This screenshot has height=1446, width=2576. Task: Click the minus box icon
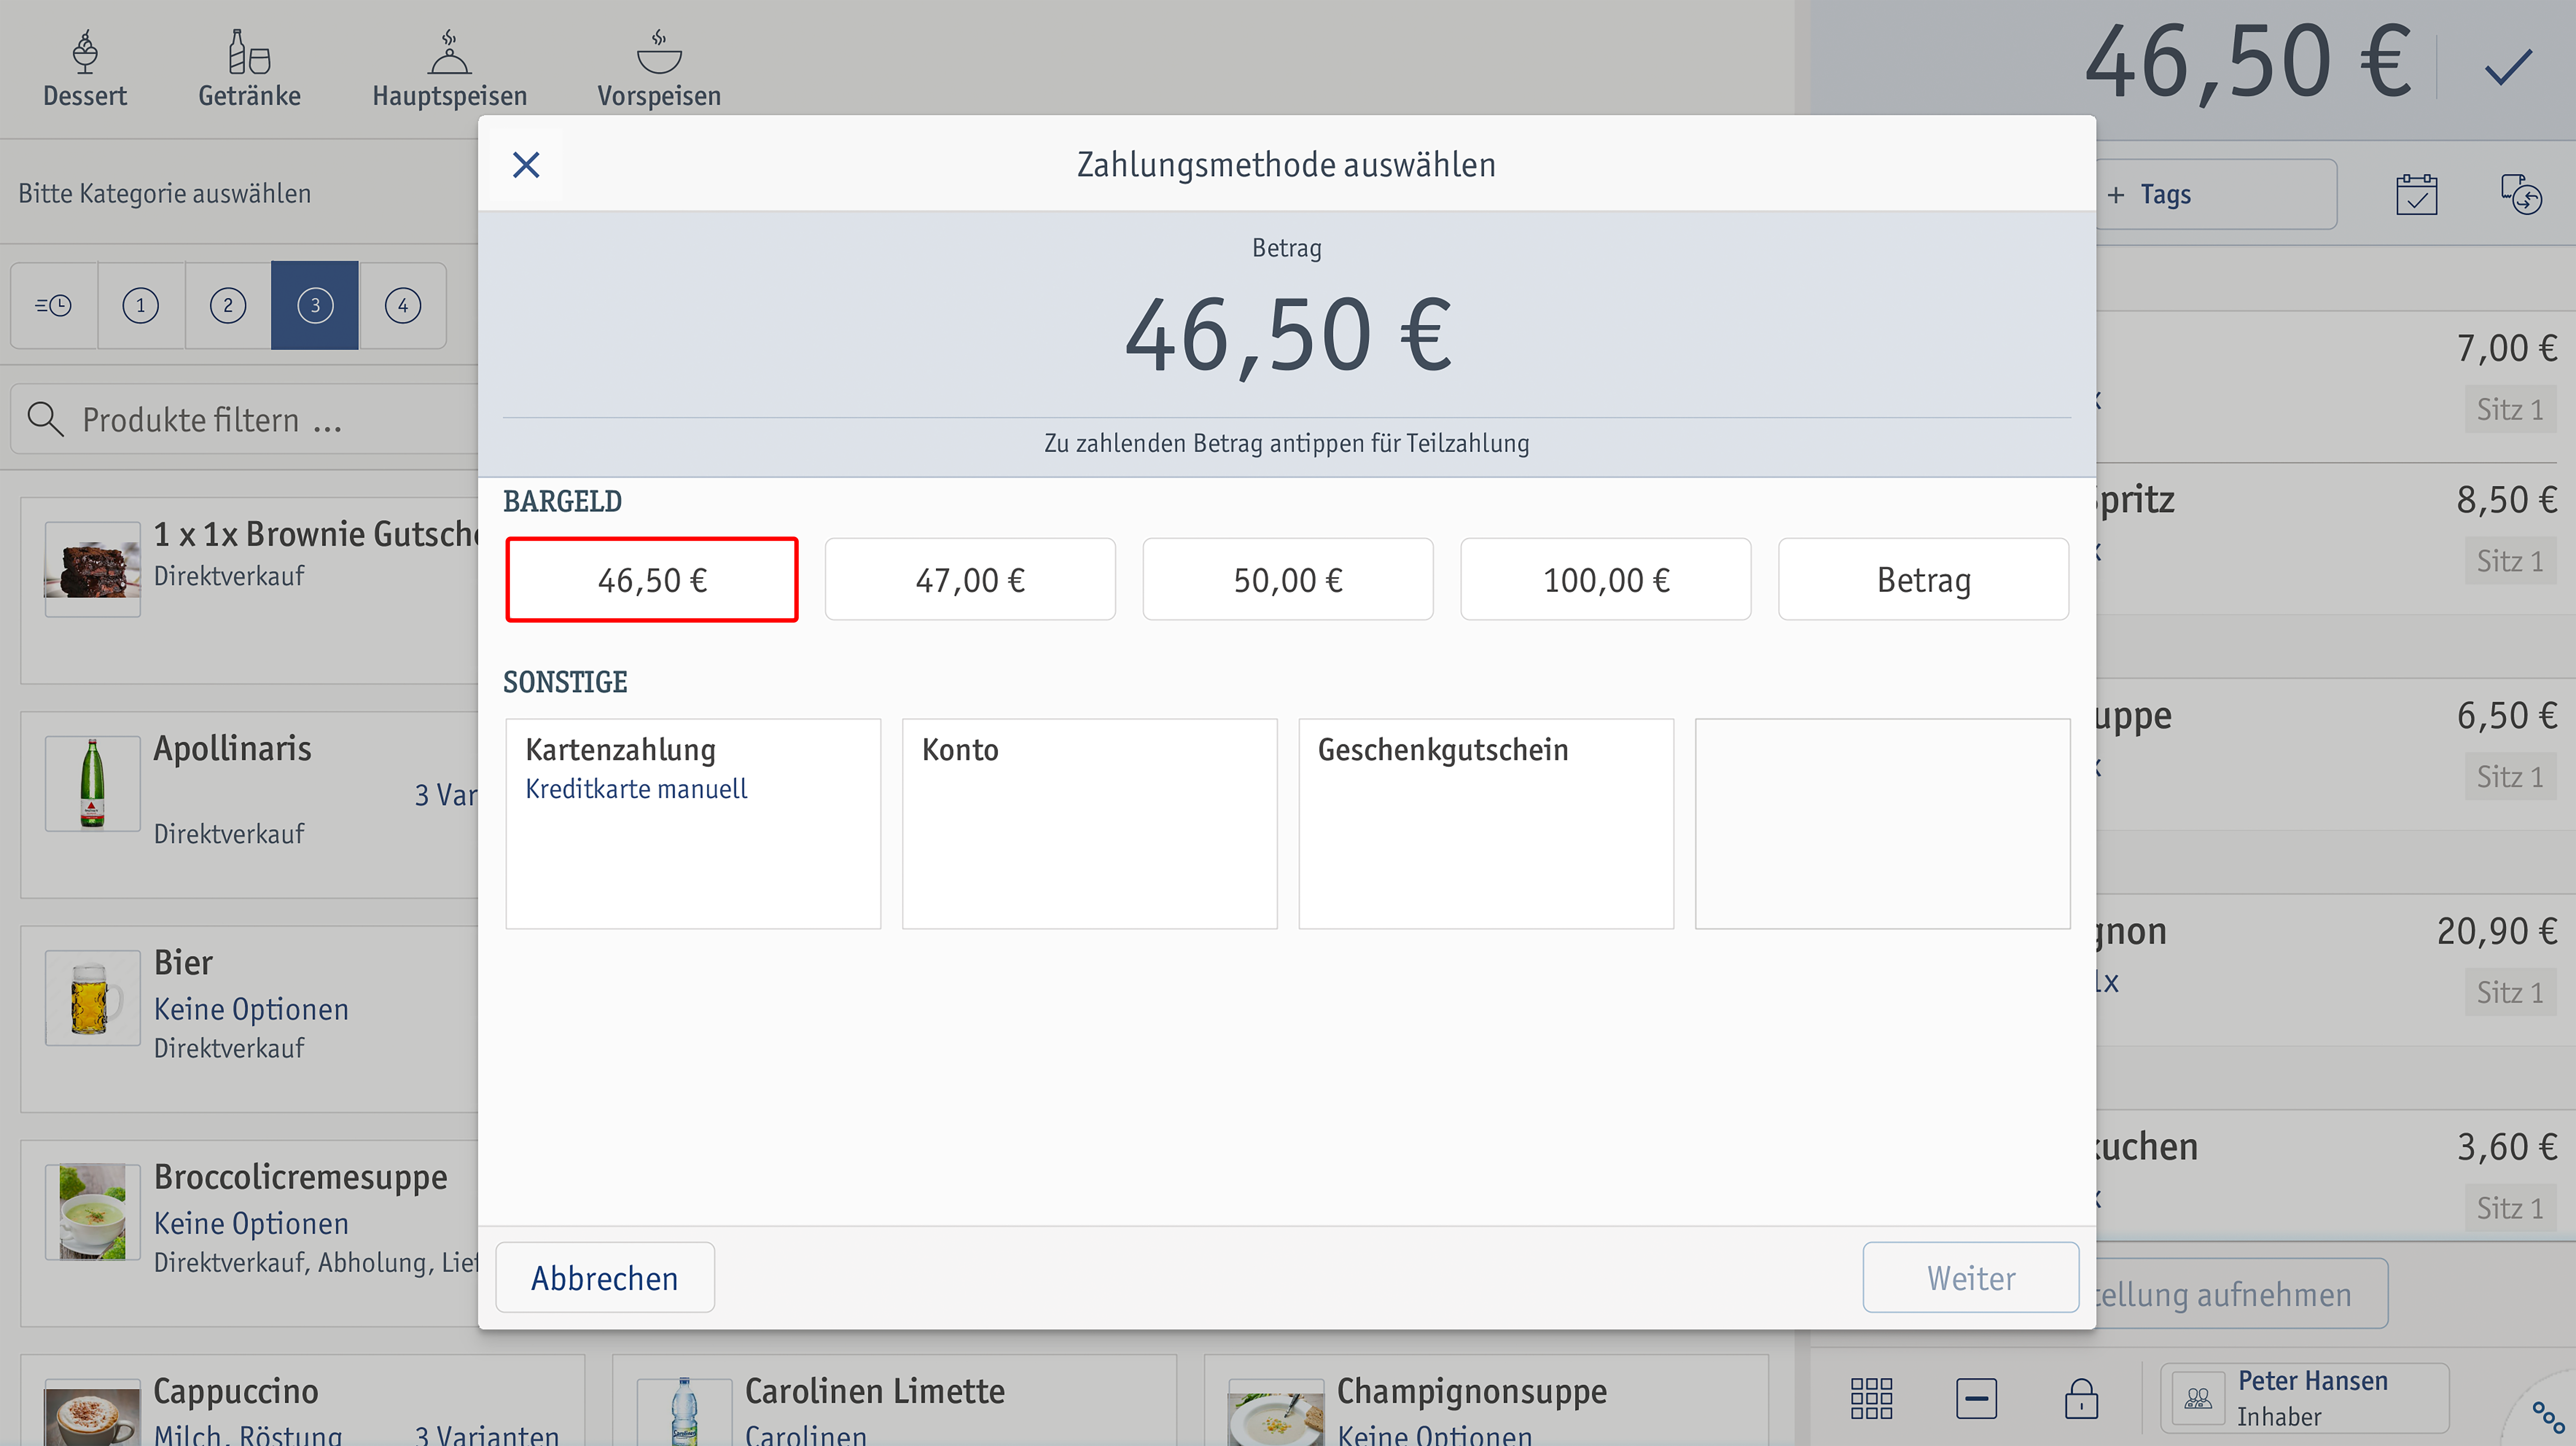pyautogui.click(x=1976, y=1398)
